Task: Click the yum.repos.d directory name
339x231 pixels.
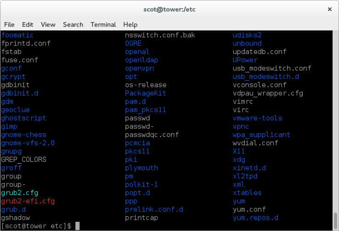Action: [x=255, y=218]
